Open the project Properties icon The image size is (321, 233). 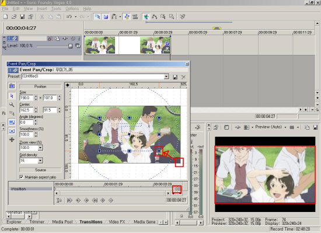click(x=30, y=16)
